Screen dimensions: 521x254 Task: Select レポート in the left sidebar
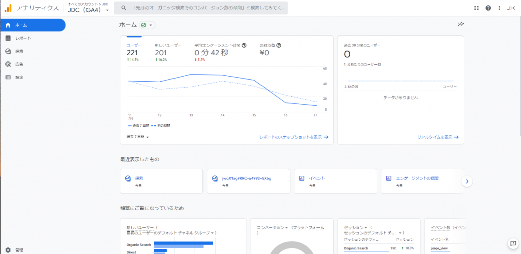[x=23, y=38]
